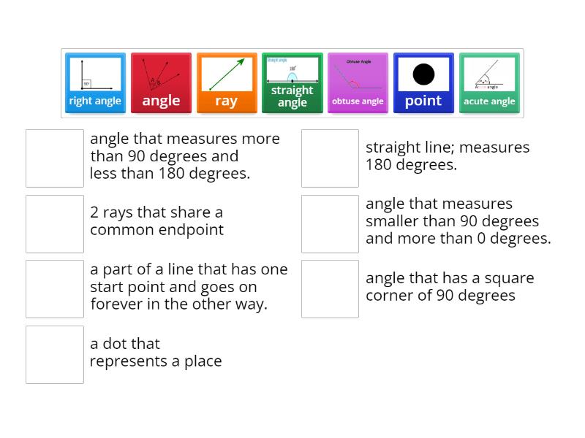Image resolution: width=585 pixels, height=438 pixels.
Task: Click answer box for "a dot that represents"
Action: (55, 354)
